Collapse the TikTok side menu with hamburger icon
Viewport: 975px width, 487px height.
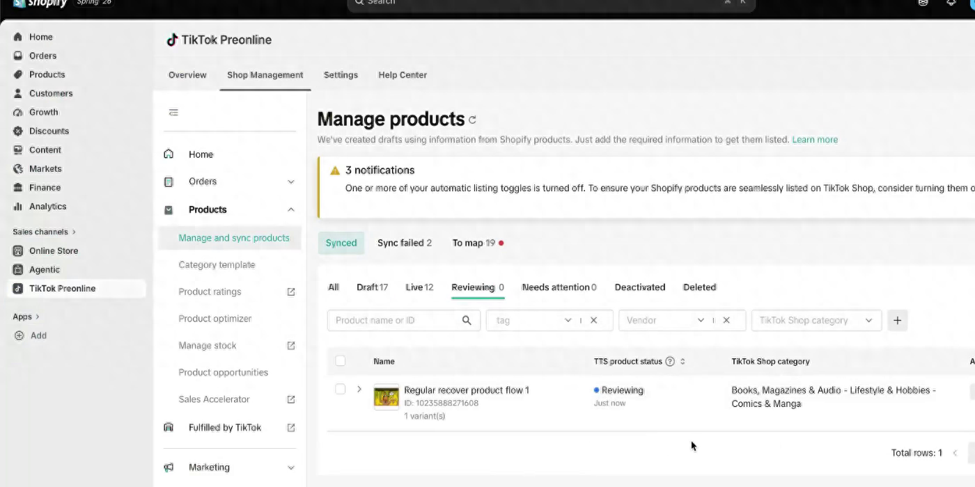pos(173,112)
